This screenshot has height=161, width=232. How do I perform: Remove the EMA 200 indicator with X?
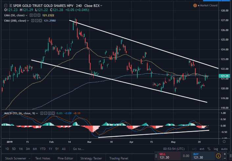pos(39,21)
